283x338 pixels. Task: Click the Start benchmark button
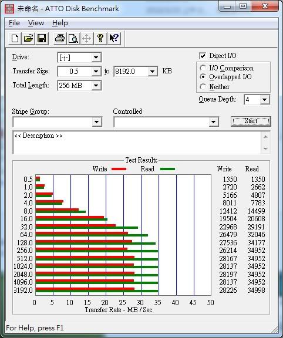(251, 121)
